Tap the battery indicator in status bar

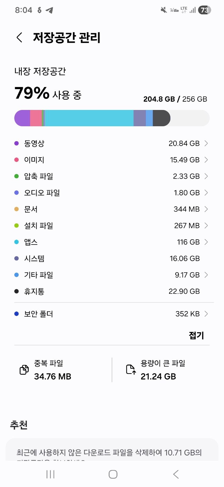[204, 10]
